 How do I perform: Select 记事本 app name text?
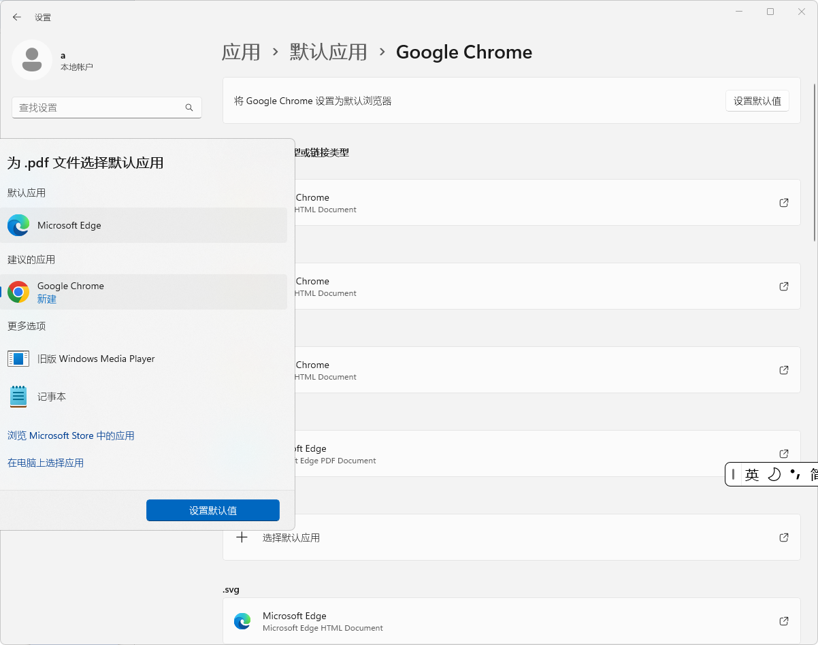52,397
